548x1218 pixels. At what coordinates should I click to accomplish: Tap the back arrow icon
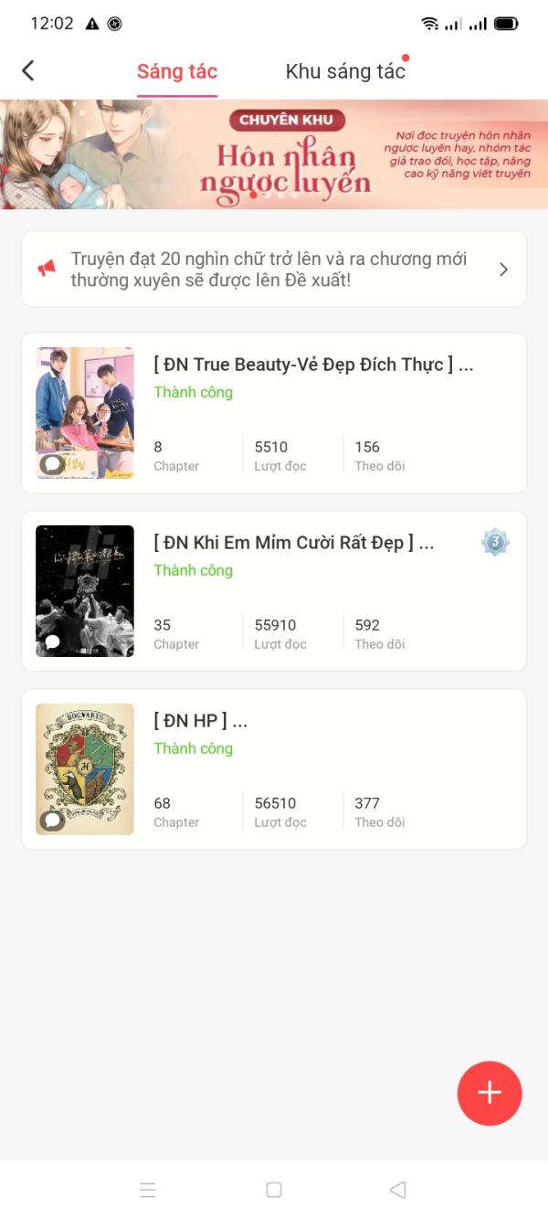tap(28, 70)
